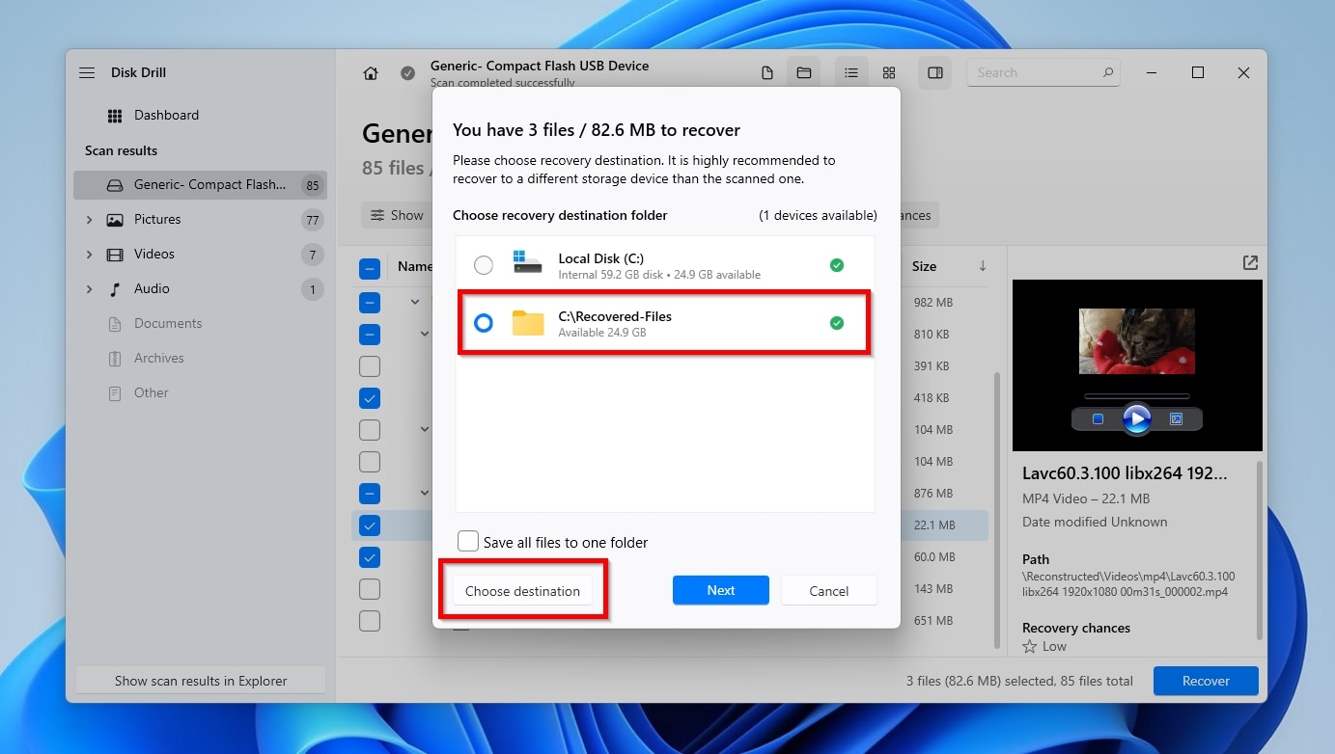
Task: Select C:\Recovered-Files radio button
Action: click(484, 323)
